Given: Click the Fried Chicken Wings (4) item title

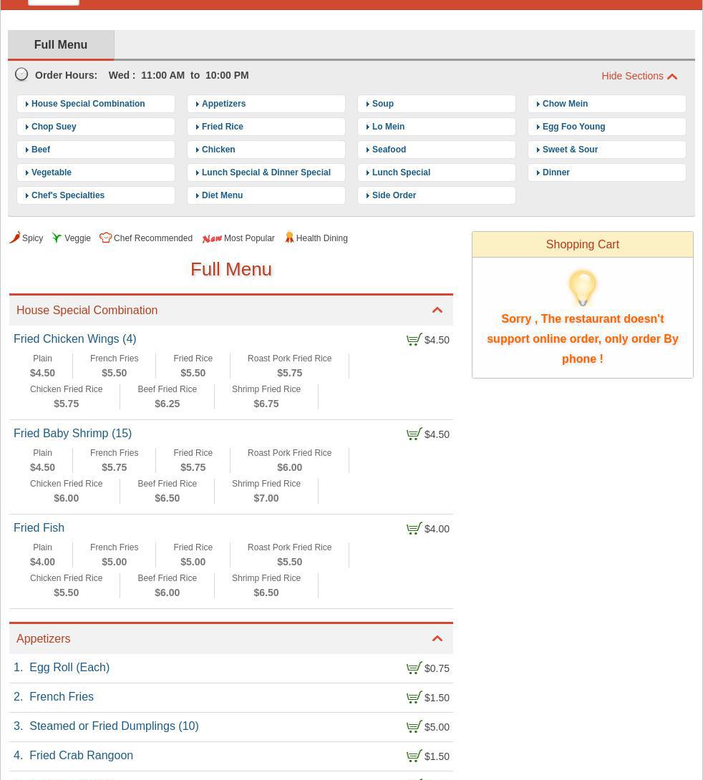Looking at the screenshot, I should point(75,339).
